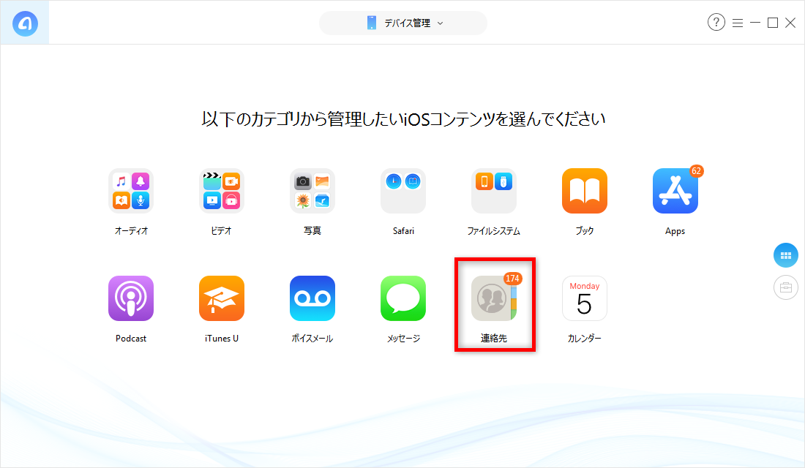This screenshot has width=805, height=468.
Task: Open the ファイルシステム (File System) icon
Action: [x=493, y=191]
